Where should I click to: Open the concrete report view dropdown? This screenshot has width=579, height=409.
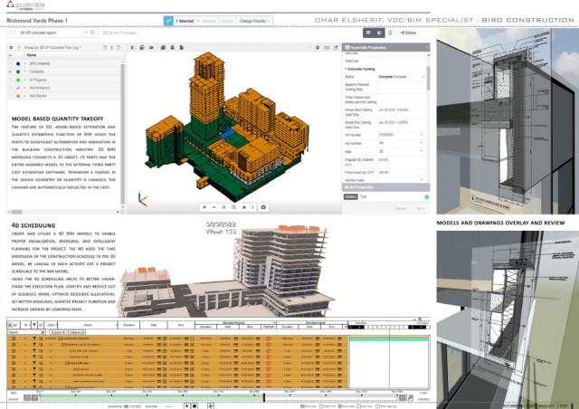(x=51, y=33)
